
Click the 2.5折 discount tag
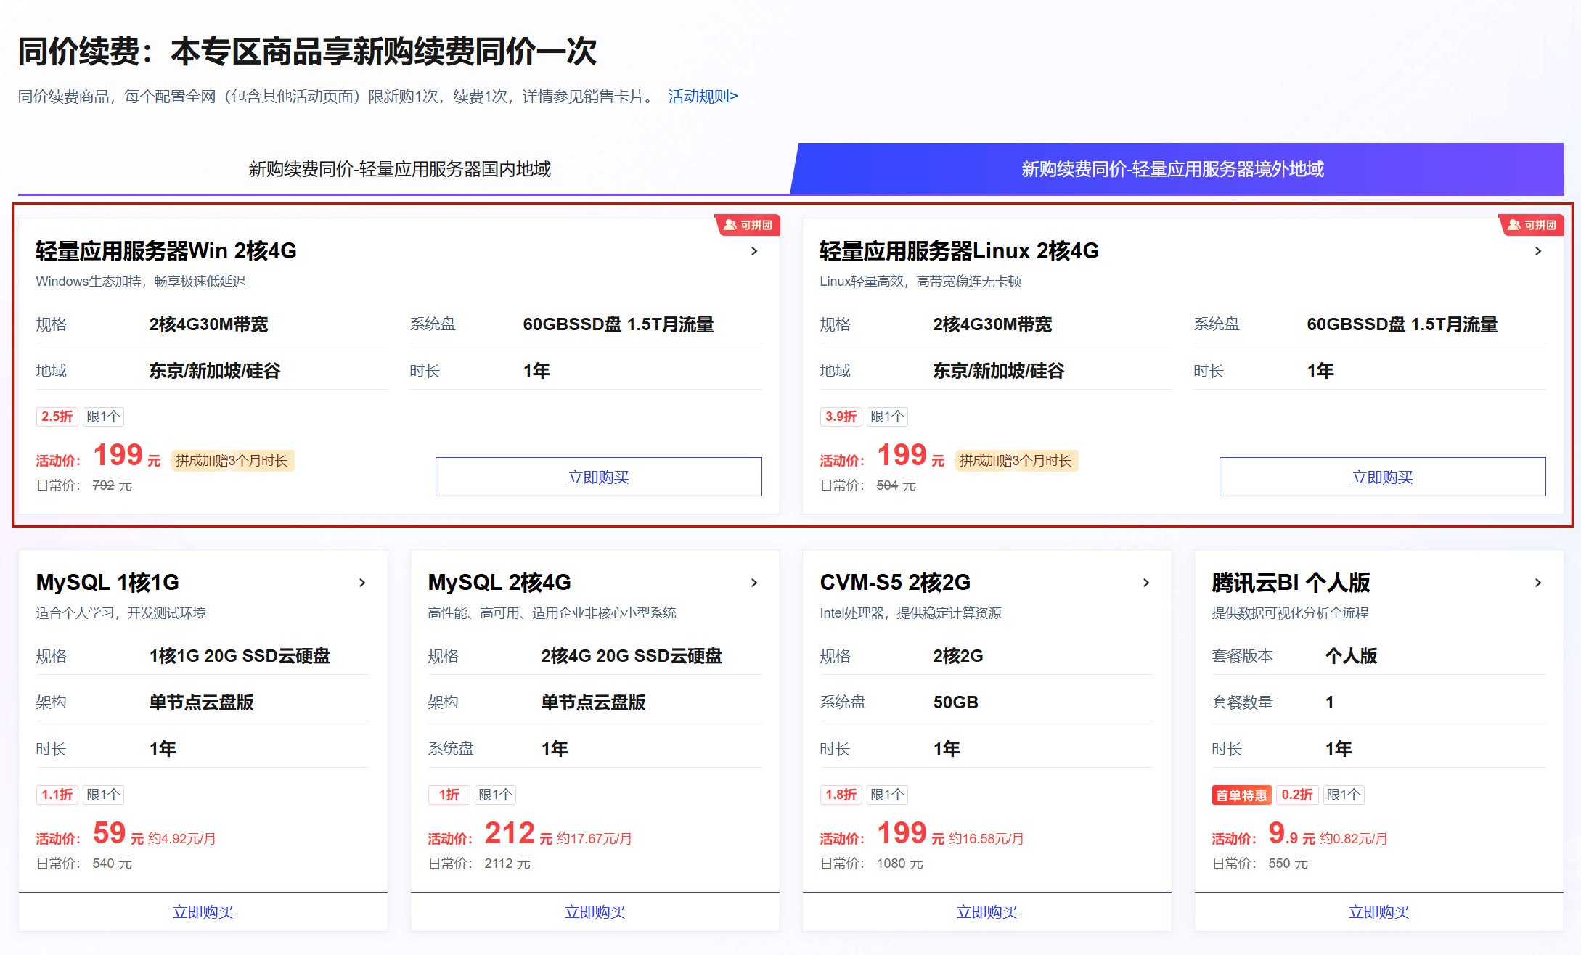[x=57, y=417]
